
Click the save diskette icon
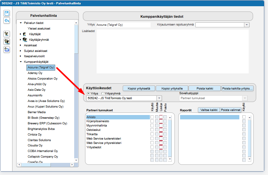click(7, 13)
